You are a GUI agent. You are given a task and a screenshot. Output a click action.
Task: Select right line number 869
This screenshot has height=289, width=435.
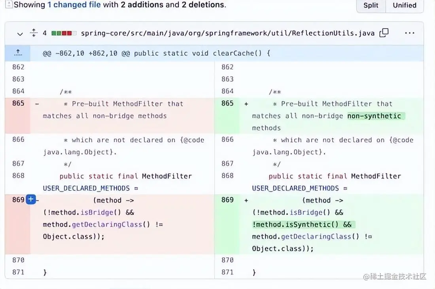coord(227,200)
